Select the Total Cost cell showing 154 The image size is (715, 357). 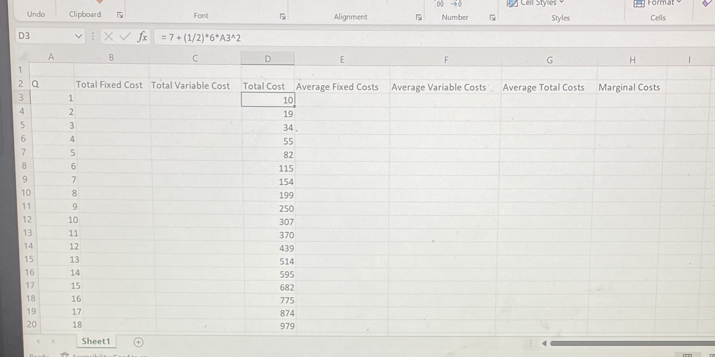270,182
